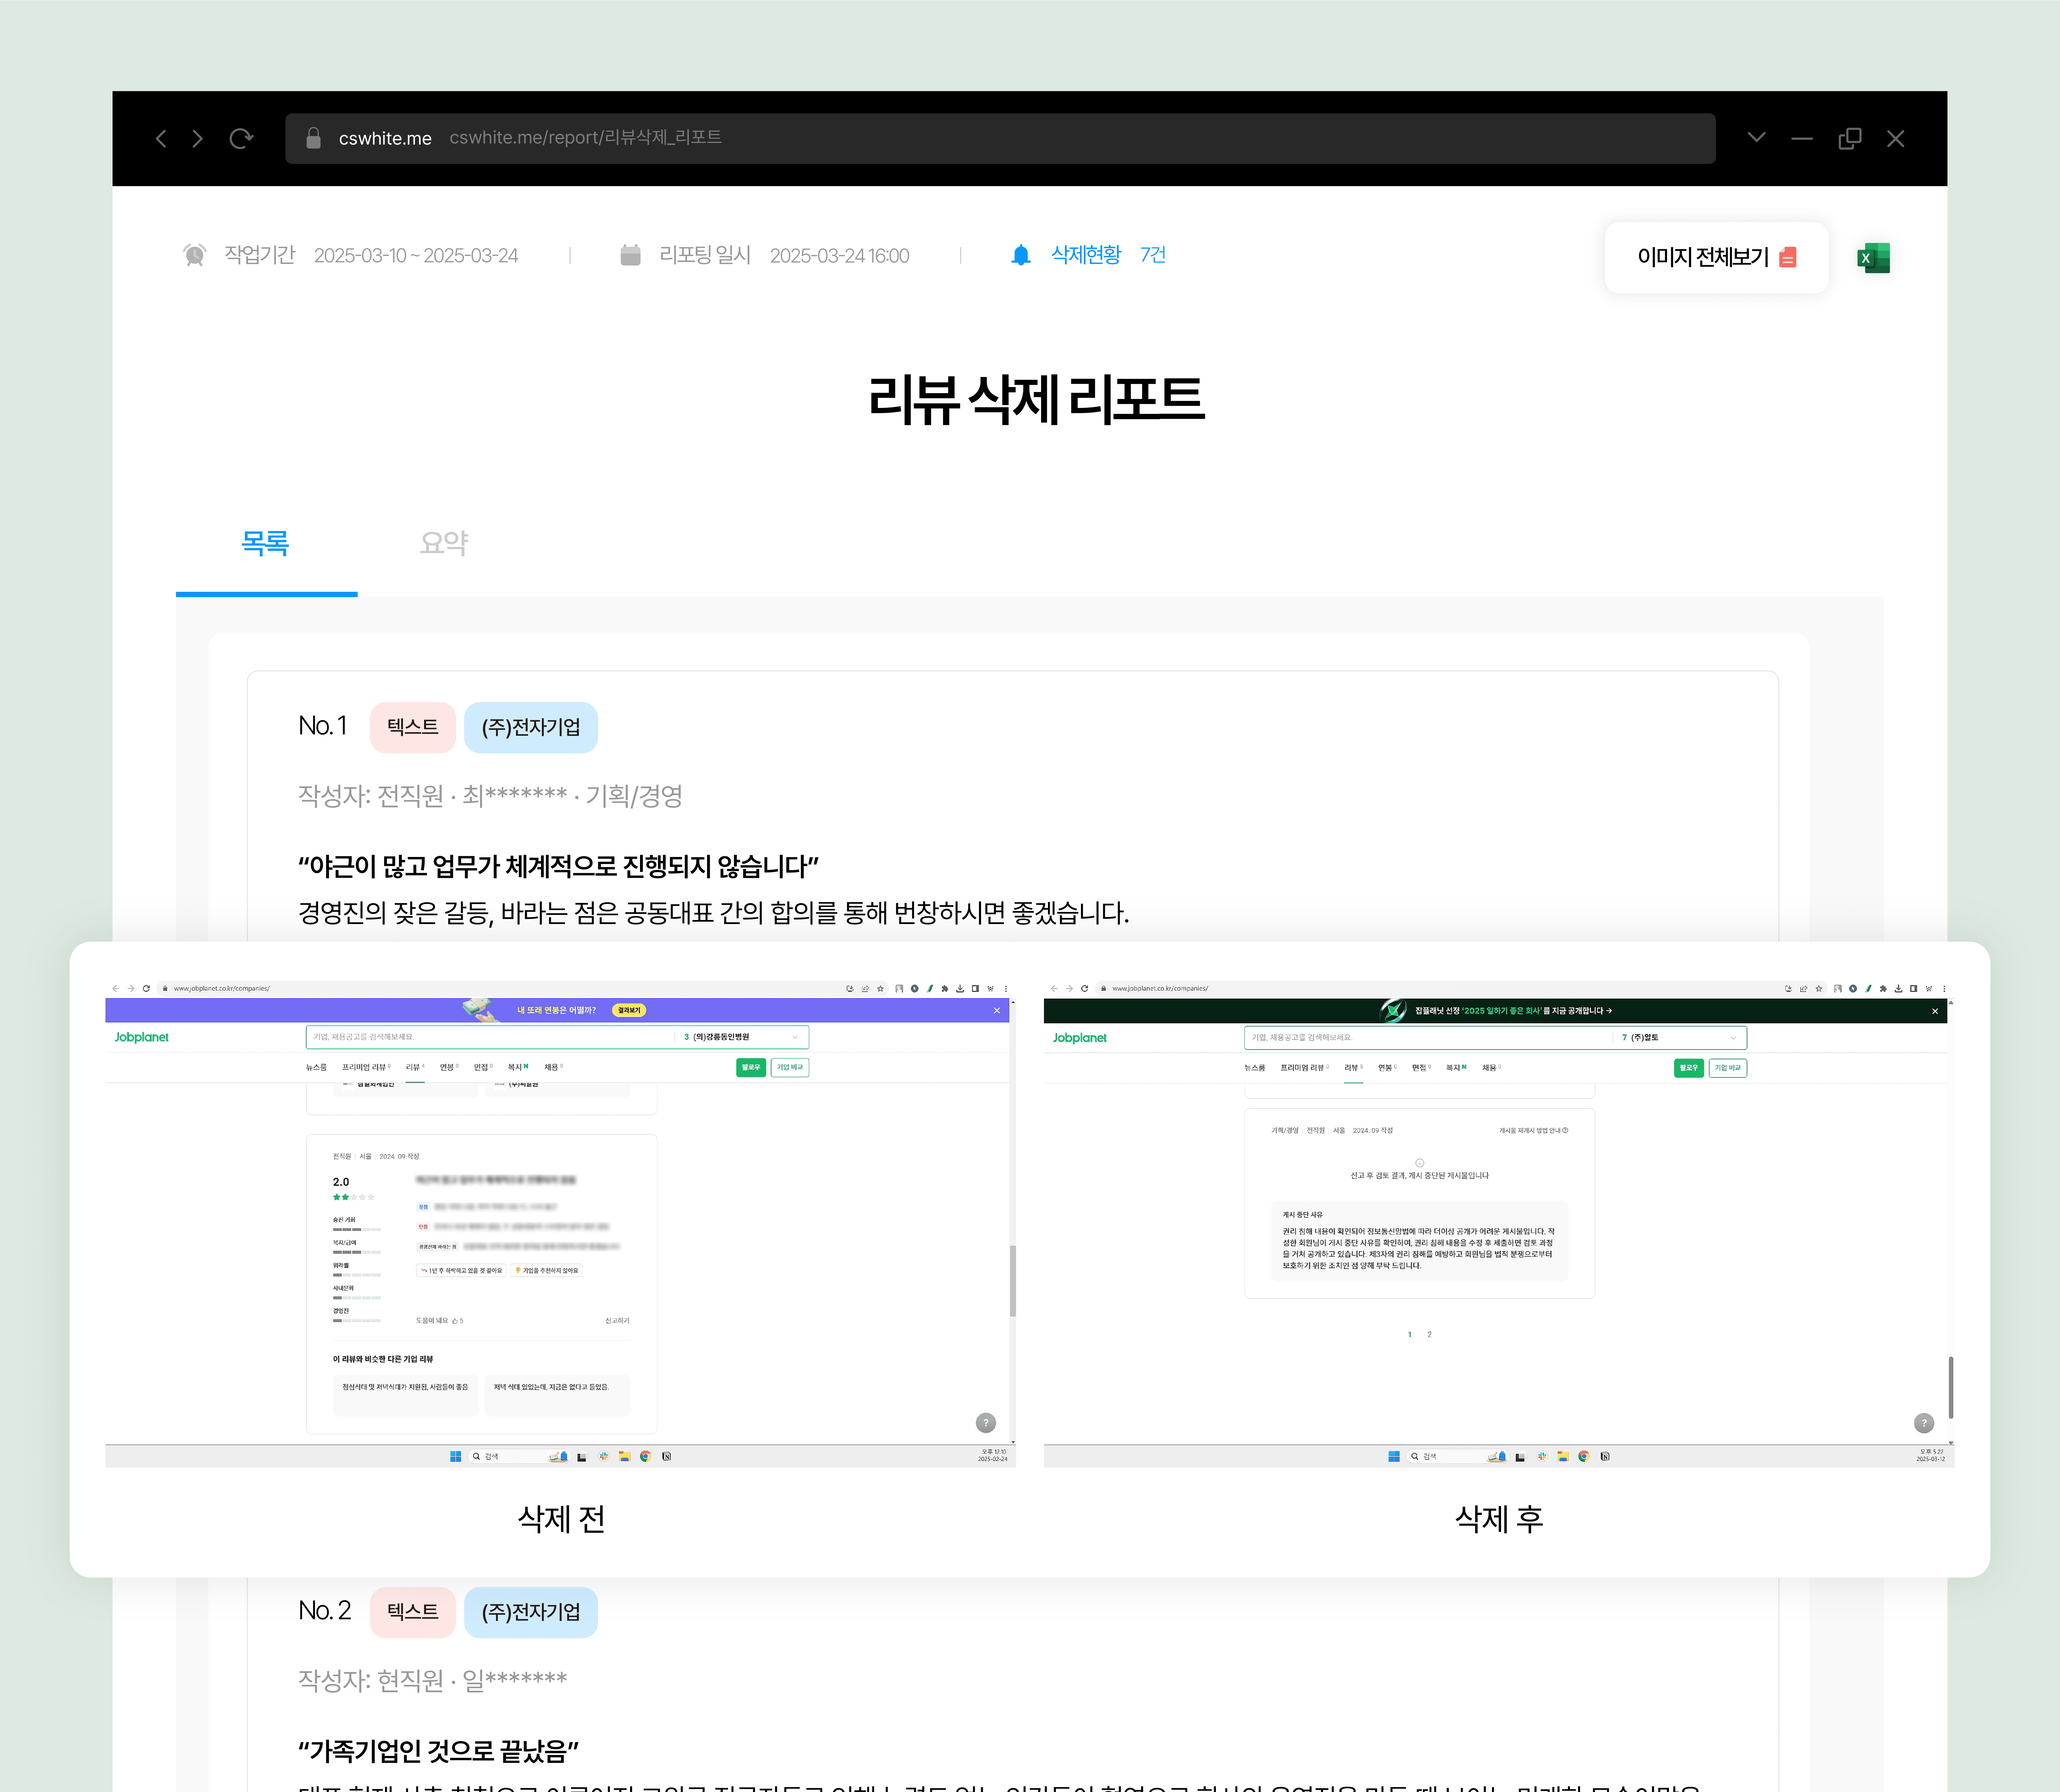Click the alarm clock icon beside 작업기간

point(195,255)
